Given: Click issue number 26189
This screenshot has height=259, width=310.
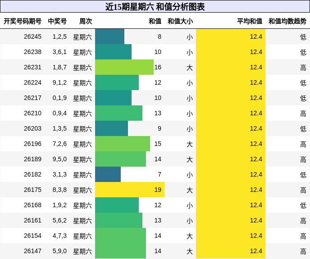Looking at the screenshot, I should click(32, 159).
